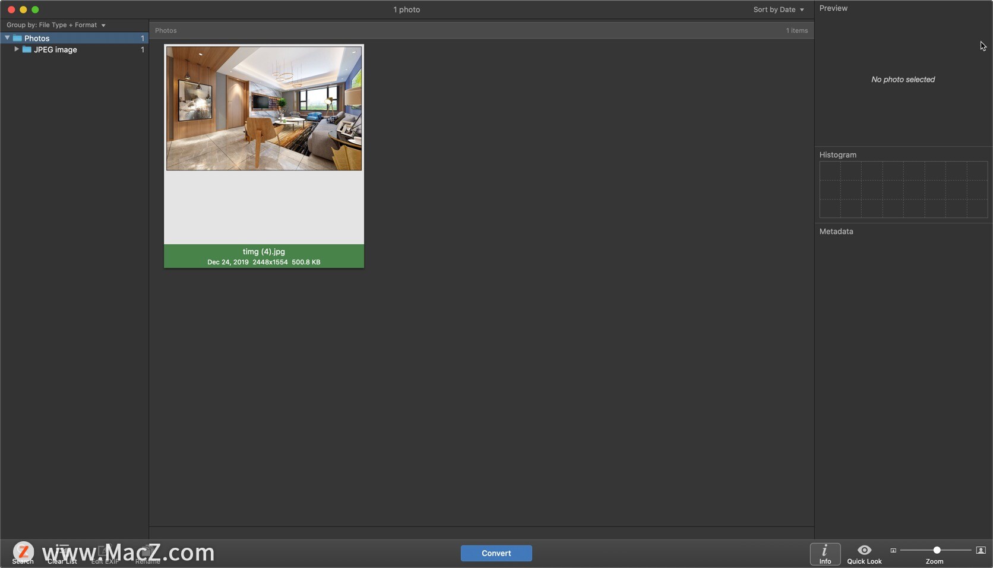Click the Convert button
Image resolution: width=993 pixels, height=568 pixels.
tap(496, 553)
